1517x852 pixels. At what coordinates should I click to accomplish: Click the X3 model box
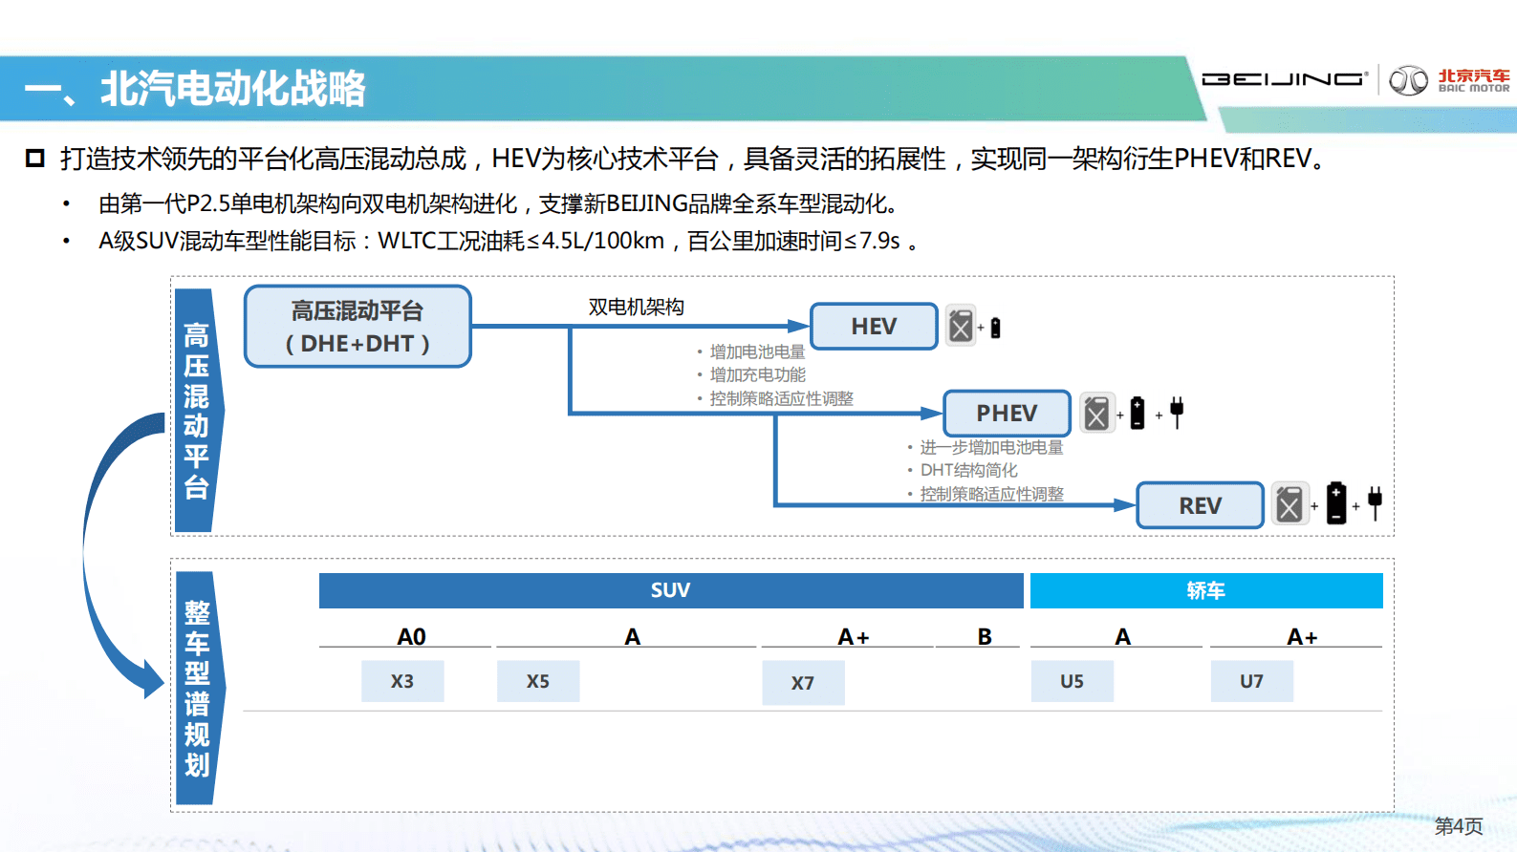click(x=402, y=681)
